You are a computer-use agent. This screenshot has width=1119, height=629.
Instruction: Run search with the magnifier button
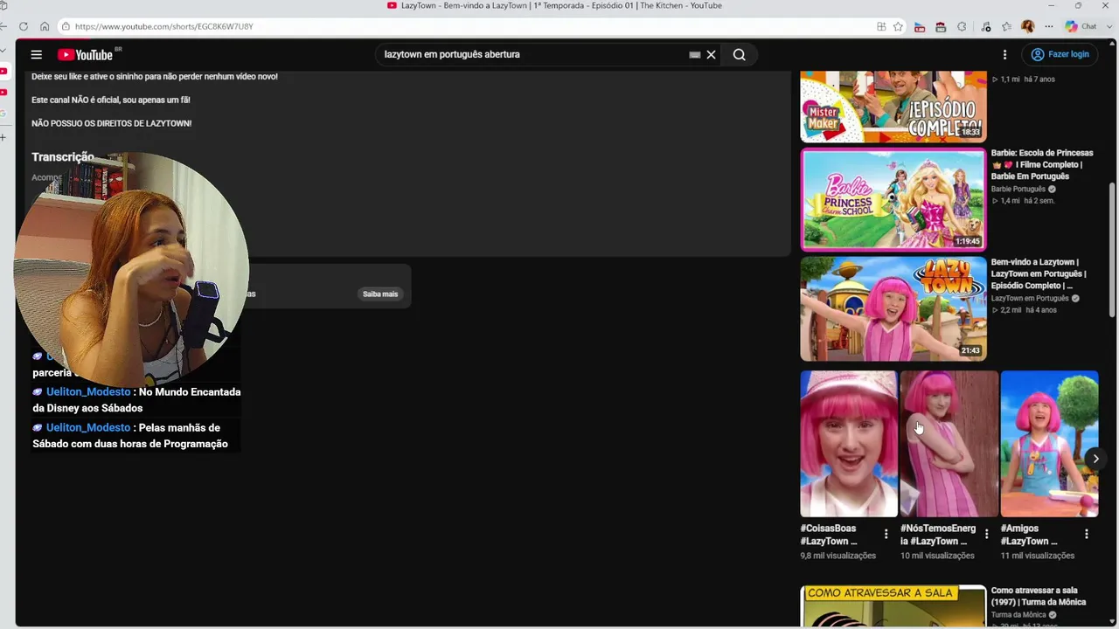pyautogui.click(x=740, y=55)
